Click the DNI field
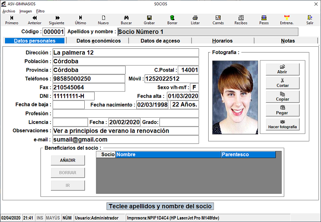Viewport: 321px width, 222px height. click(x=74, y=96)
